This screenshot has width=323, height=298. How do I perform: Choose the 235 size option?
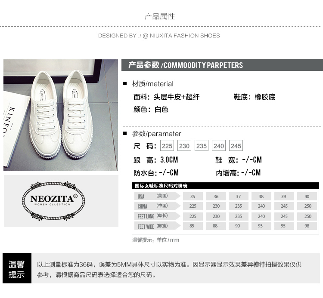coord(202,146)
